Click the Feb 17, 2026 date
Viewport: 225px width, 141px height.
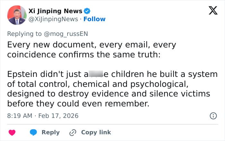pyautogui.click(x=58, y=116)
